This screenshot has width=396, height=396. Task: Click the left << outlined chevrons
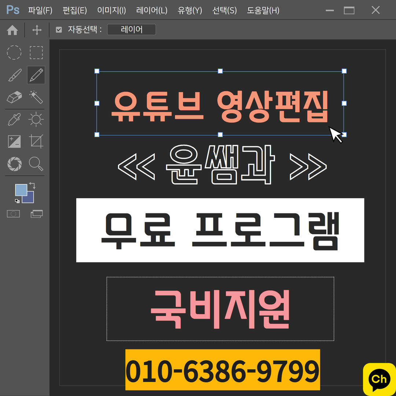[x=136, y=167]
